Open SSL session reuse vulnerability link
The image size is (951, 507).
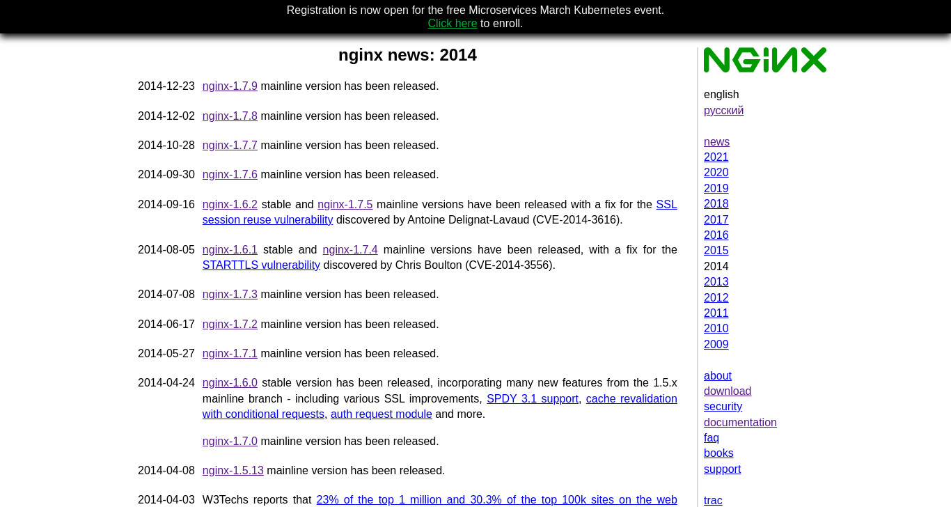pyautogui.click(x=268, y=220)
